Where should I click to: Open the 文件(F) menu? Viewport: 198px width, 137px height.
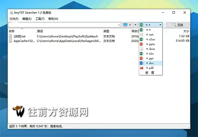[x=14, y=19]
